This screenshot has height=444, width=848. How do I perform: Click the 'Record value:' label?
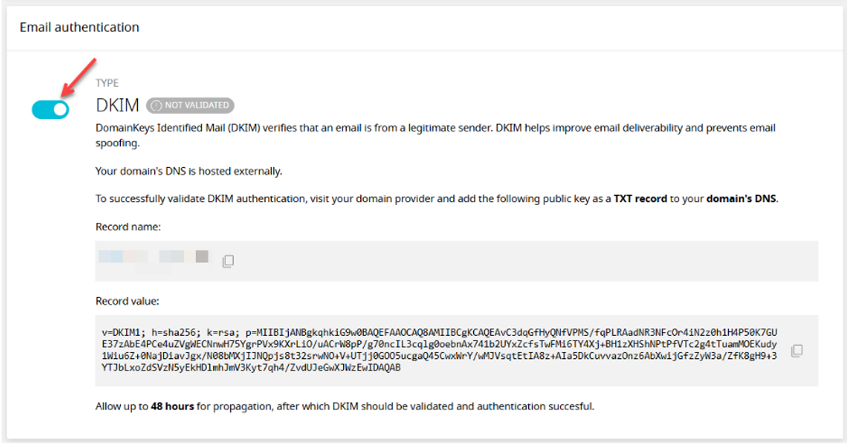pyautogui.click(x=128, y=302)
